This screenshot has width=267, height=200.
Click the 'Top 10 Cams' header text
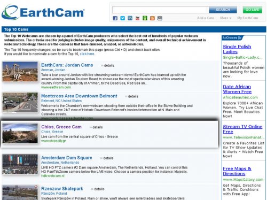(x=16, y=29)
